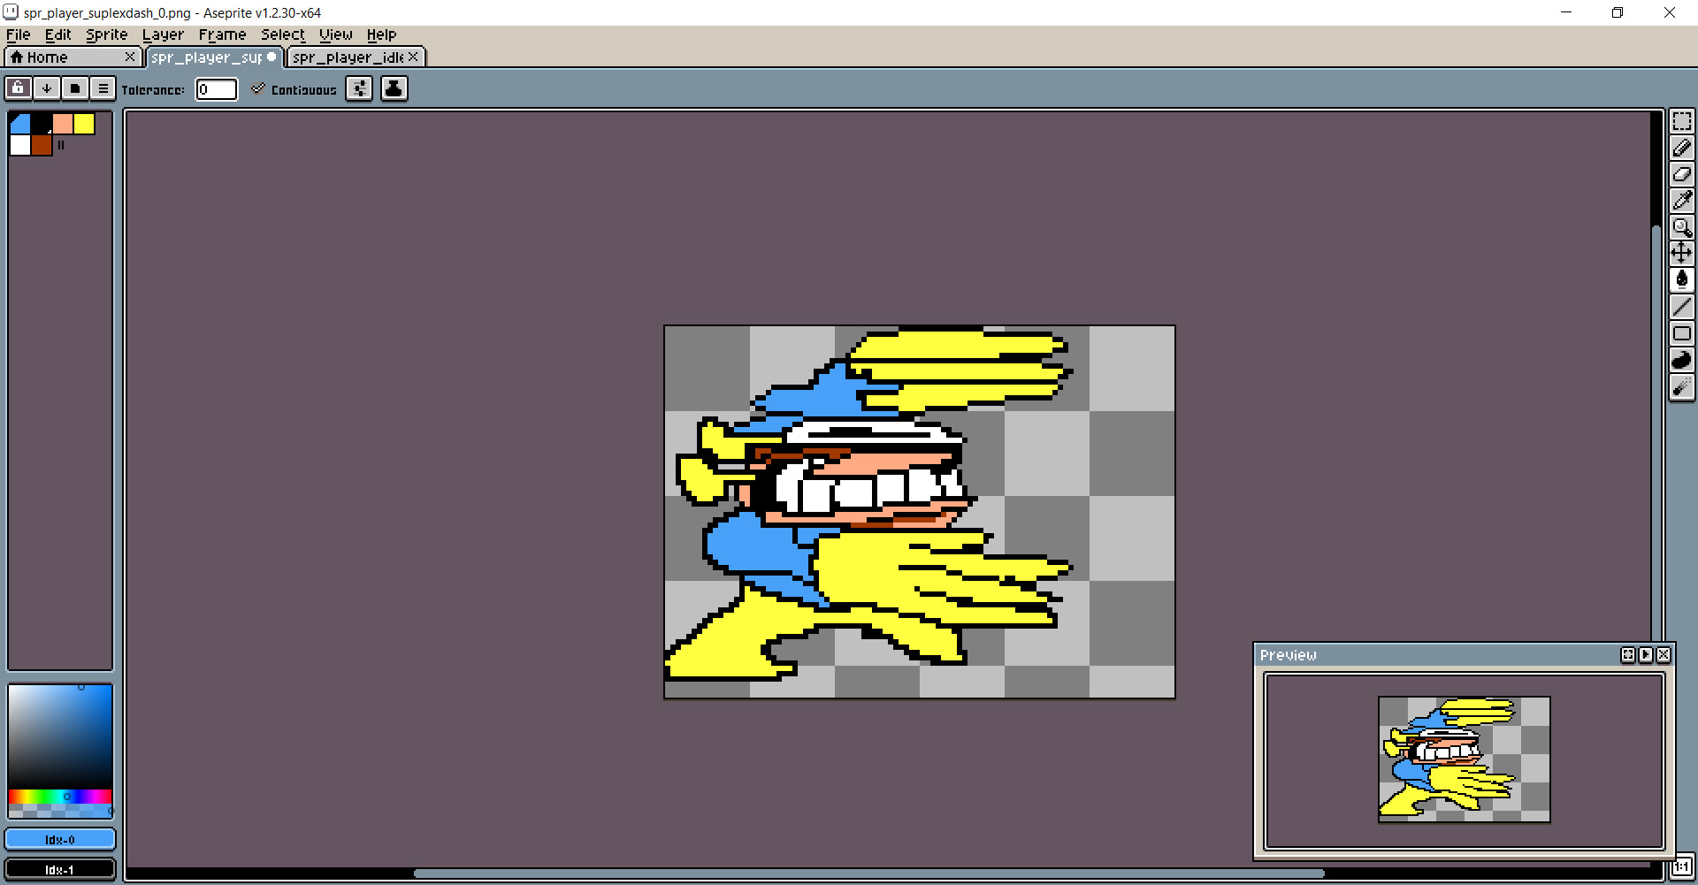Open the palette options menu button
Screen dimensions: 1698x885
pos(103,88)
